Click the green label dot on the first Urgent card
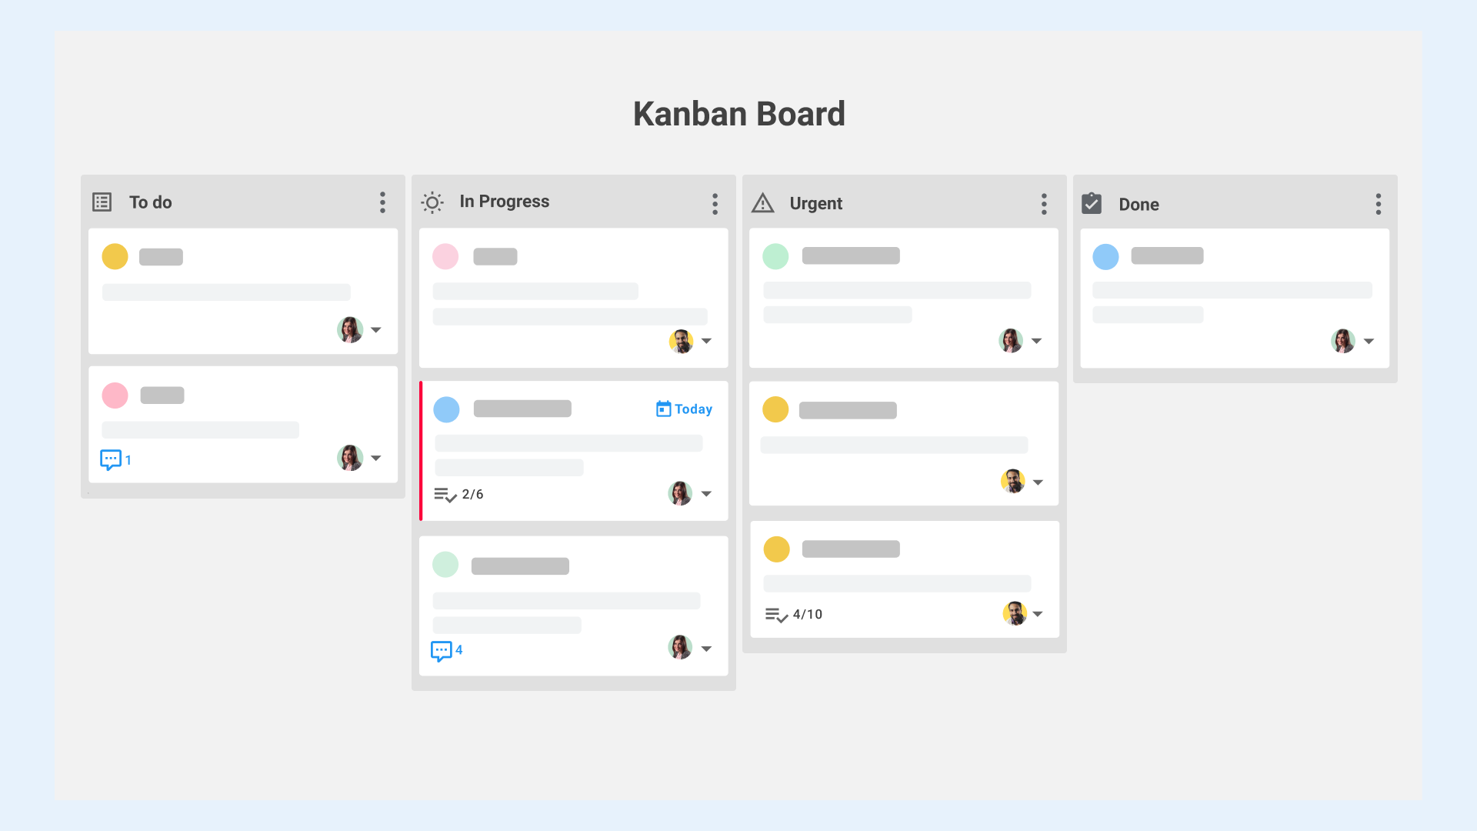This screenshot has height=831, width=1477. pyautogui.click(x=776, y=255)
